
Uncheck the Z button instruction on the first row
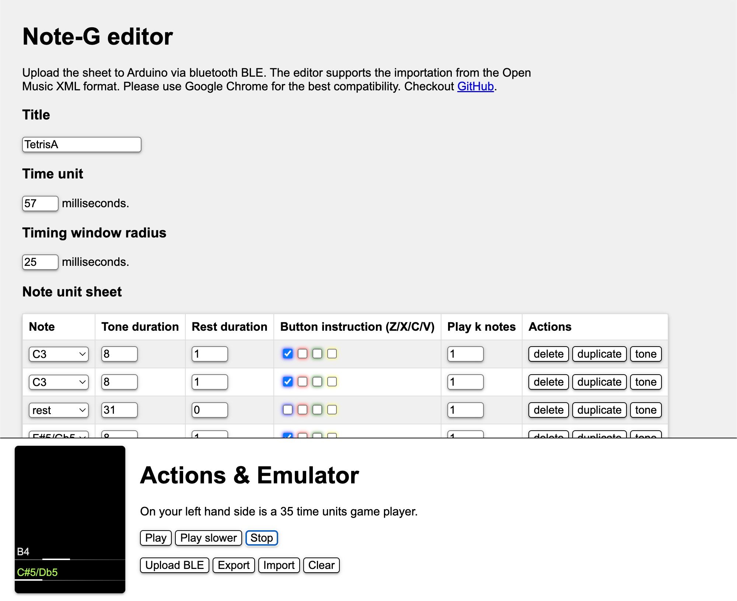(x=287, y=354)
